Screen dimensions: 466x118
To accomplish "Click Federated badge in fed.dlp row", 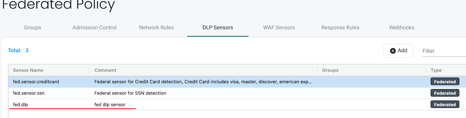I will point(445,105).
